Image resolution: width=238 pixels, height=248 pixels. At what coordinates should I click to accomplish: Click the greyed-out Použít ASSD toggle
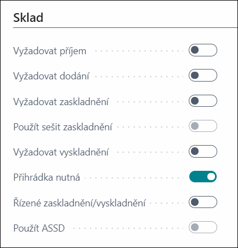click(203, 227)
